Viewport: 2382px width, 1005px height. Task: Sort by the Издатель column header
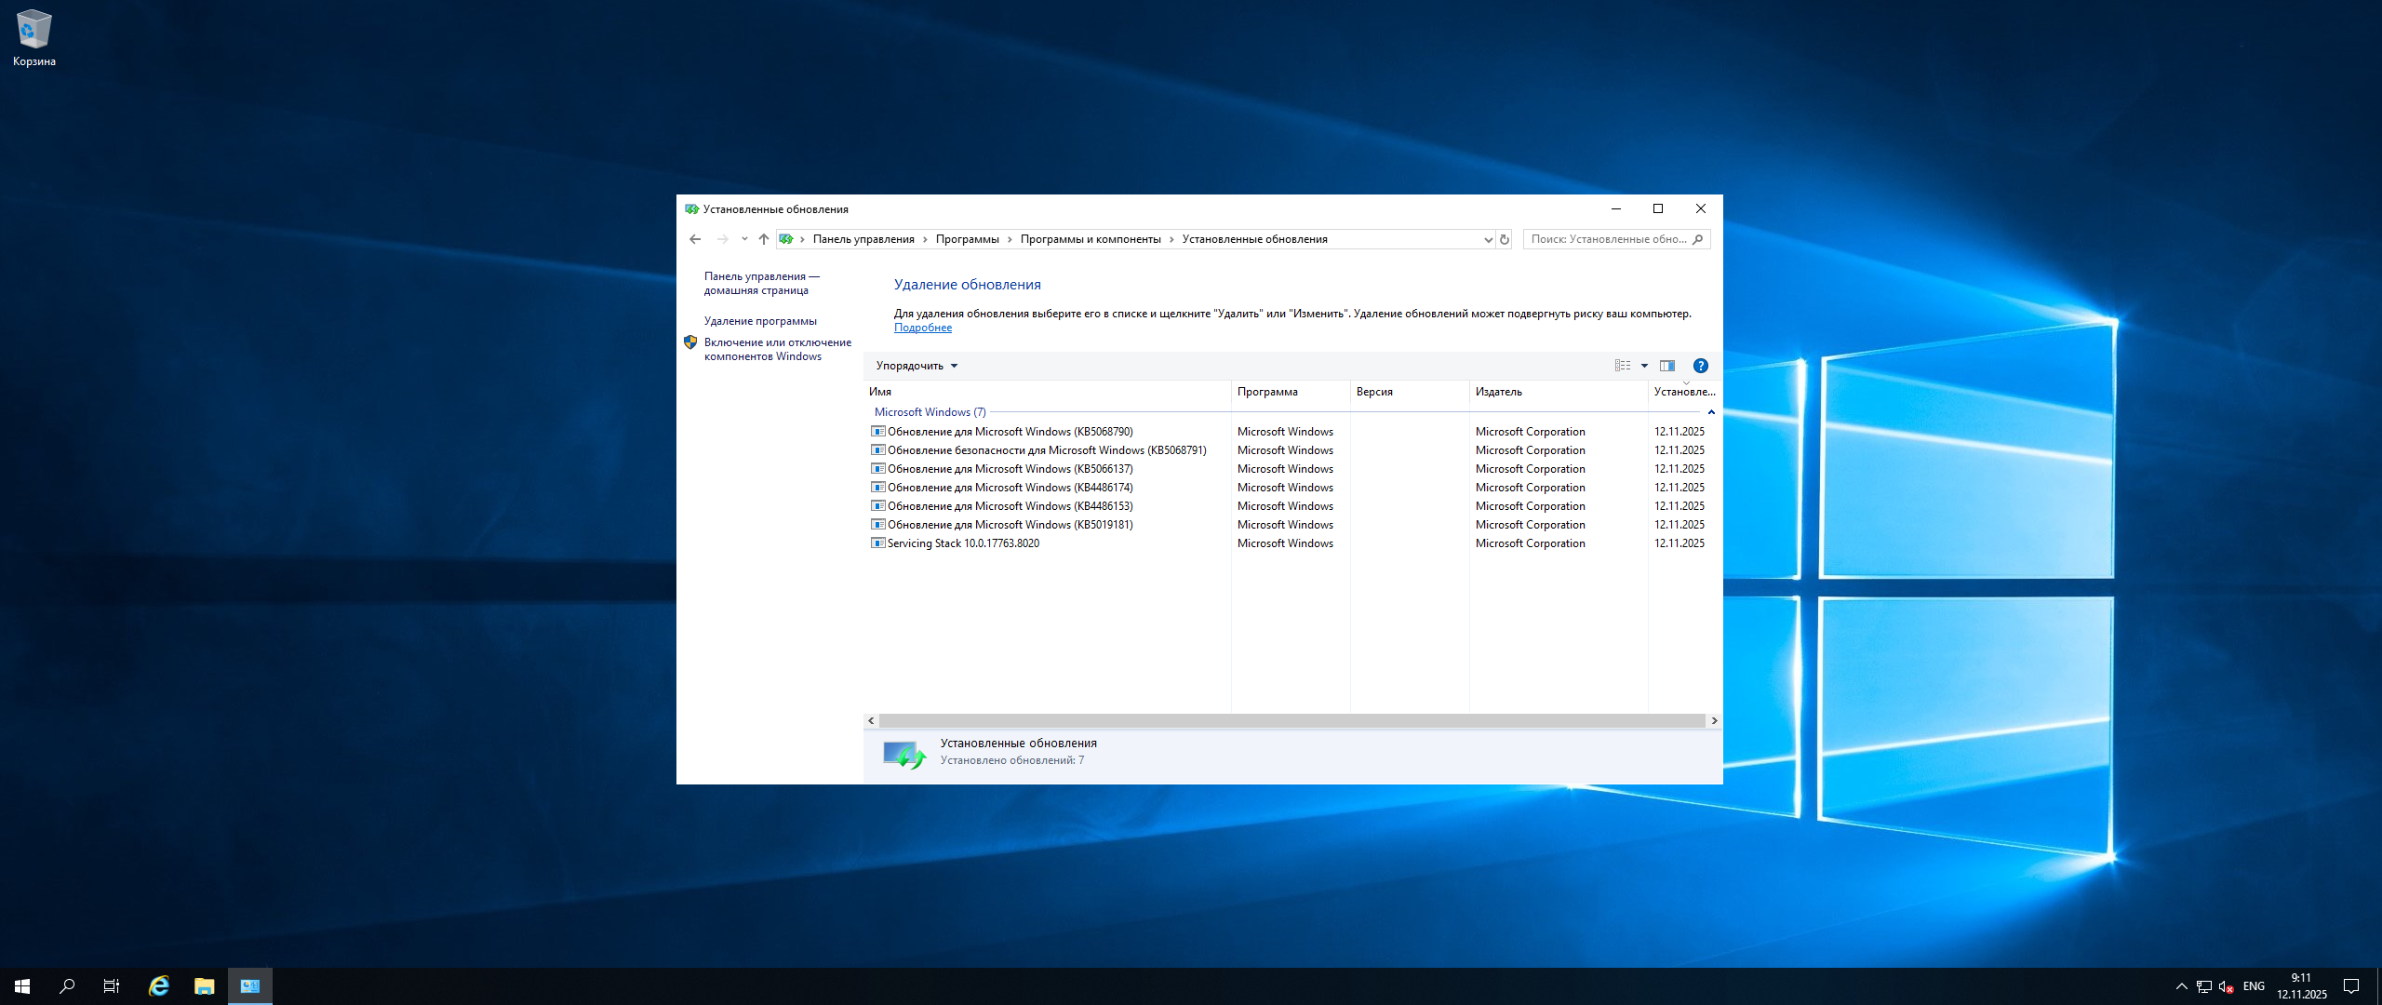1498,392
